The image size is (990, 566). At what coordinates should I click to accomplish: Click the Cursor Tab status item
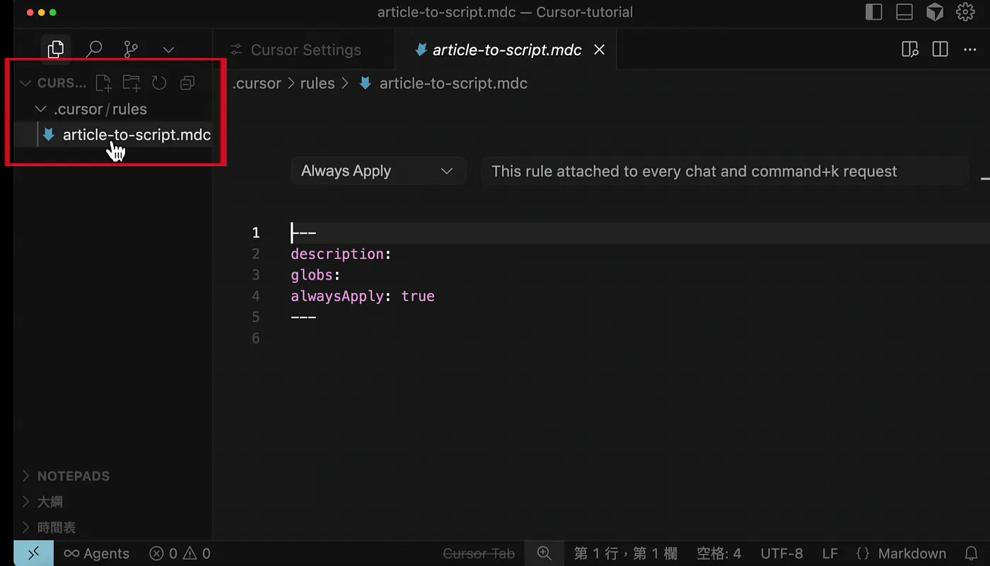(x=479, y=553)
